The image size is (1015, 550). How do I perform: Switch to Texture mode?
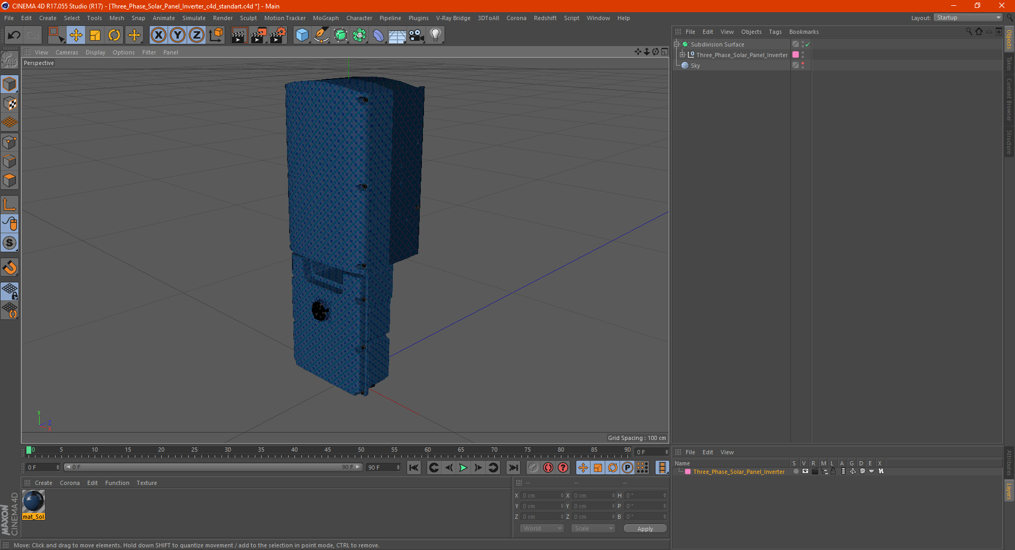[10, 104]
